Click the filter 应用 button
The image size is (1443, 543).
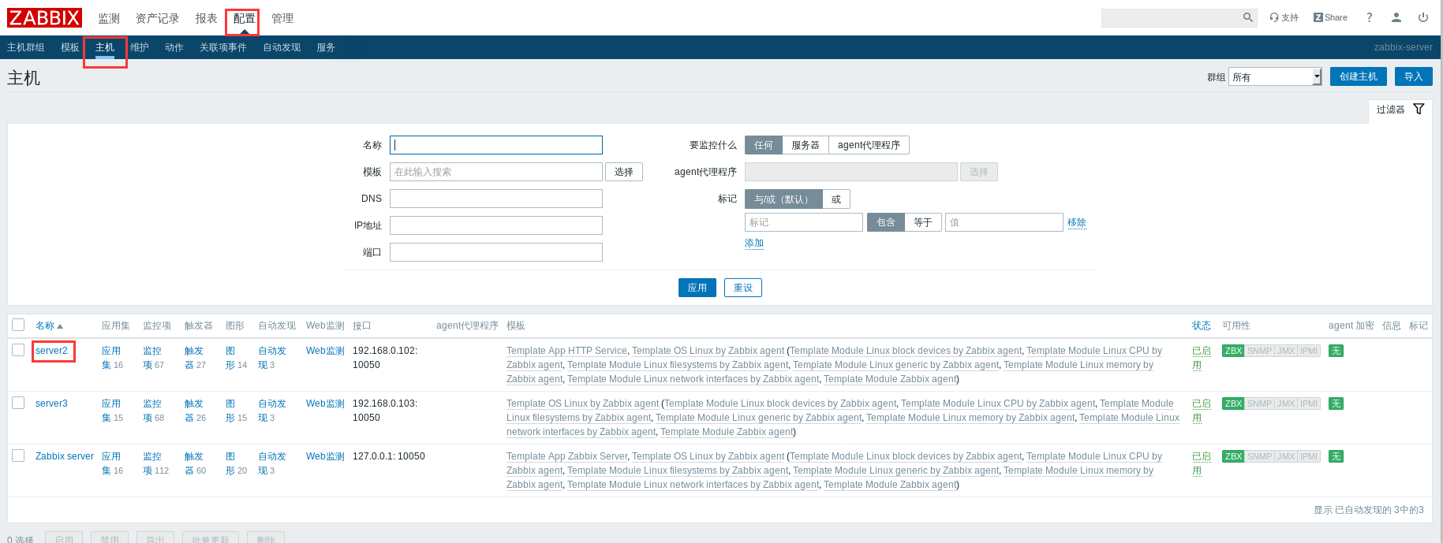[697, 288]
